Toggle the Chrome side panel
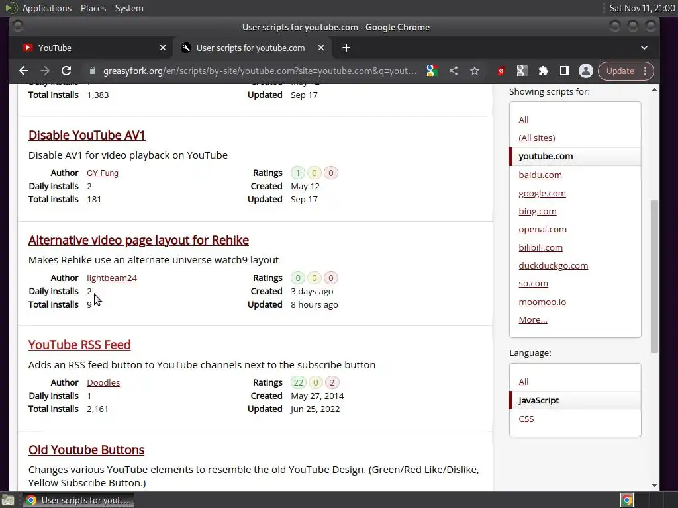 (564, 71)
